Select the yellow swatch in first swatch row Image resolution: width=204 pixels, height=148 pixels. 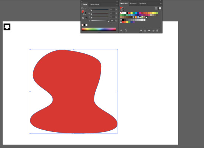[131, 13]
